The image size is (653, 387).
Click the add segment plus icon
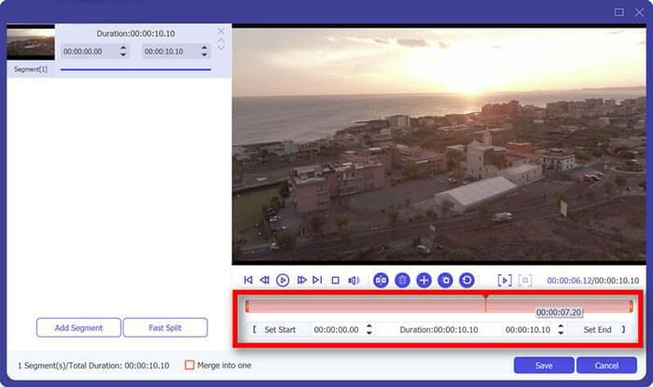(x=424, y=280)
